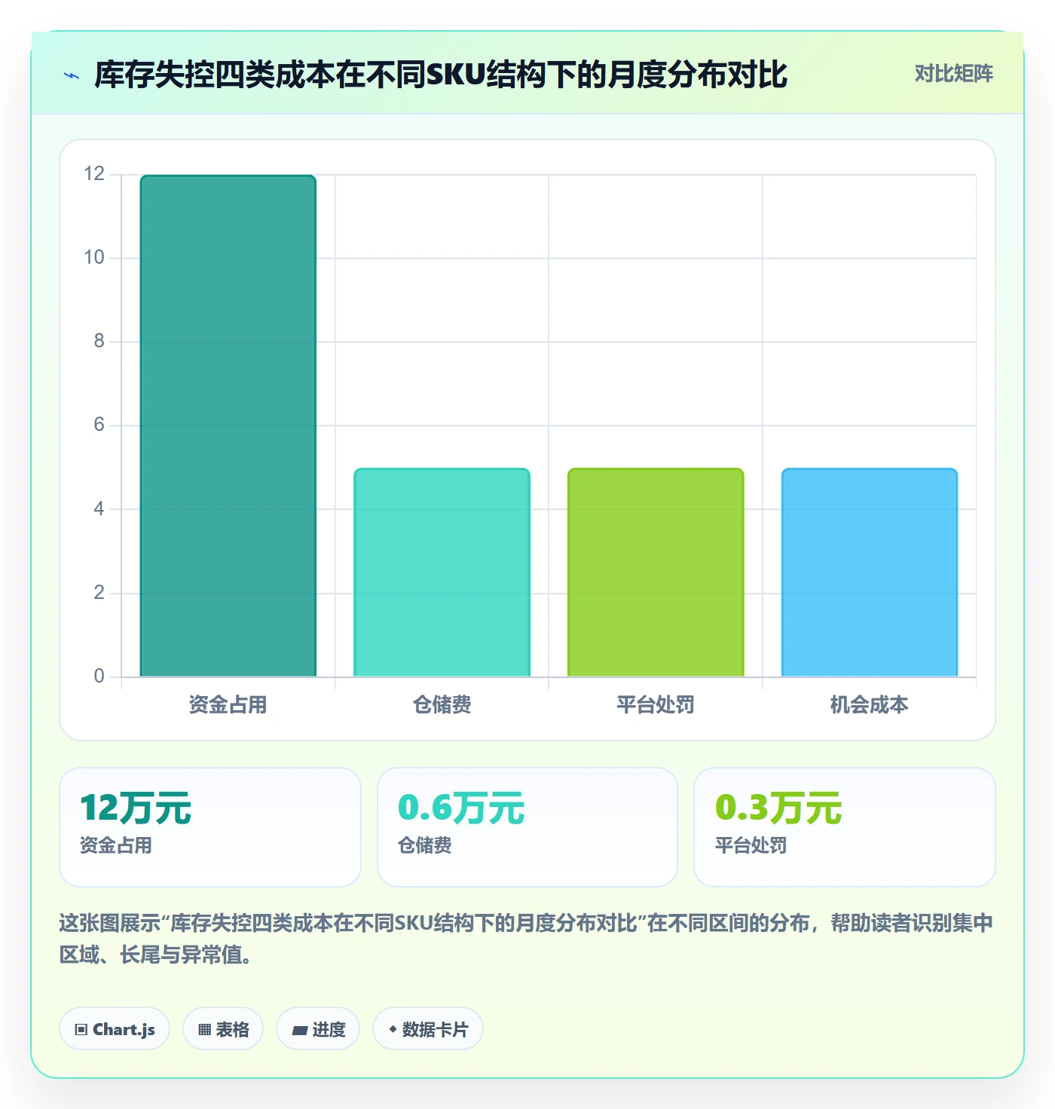Click the diamond icon in the 数据卡片 chip
This screenshot has height=1109, width=1055.
tap(393, 1029)
